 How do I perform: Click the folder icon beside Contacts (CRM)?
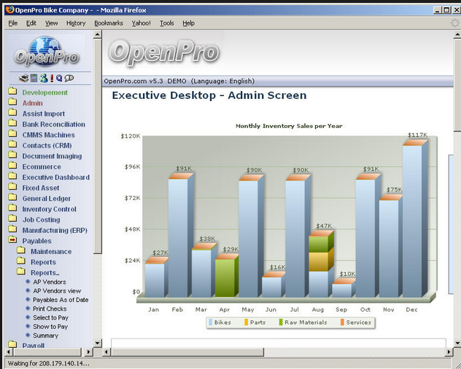12,144
